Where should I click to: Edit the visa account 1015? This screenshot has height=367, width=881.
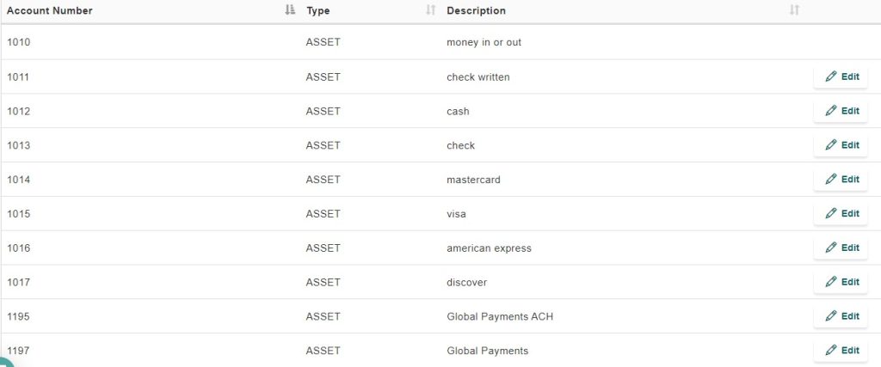841,213
